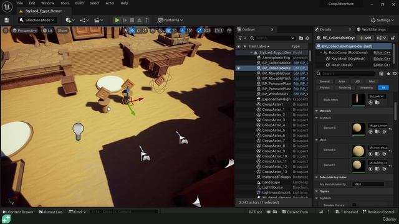Toggle scale snapping icon

click(199, 30)
